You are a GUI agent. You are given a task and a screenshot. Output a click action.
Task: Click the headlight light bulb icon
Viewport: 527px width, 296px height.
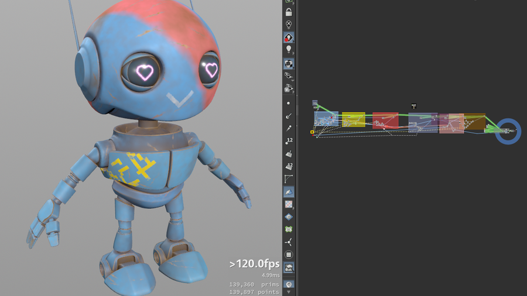pyautogui.click(x=289, y=50)
